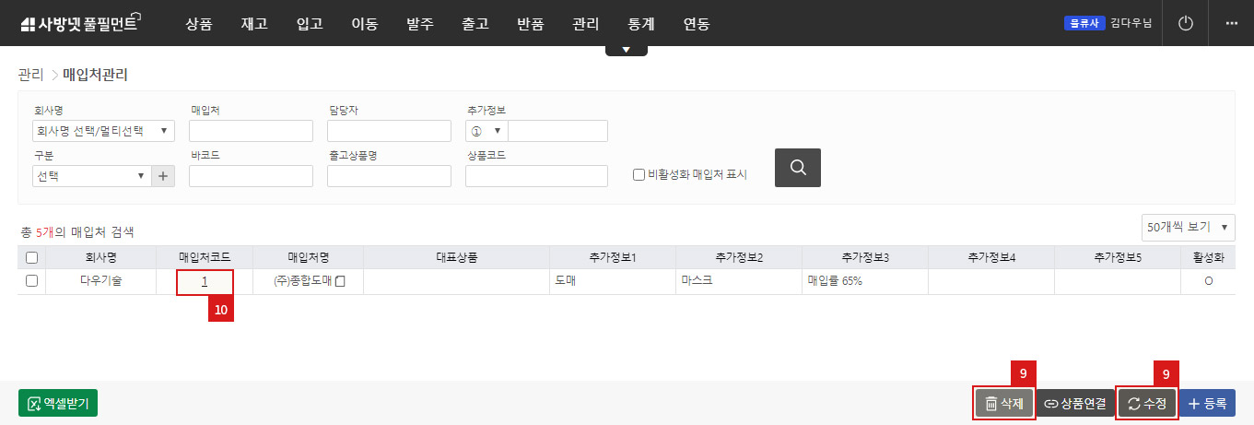This screenshot has height=425, width=1254.
Task: Open the three-dot more options menu
Action: tap(1231, 23)
